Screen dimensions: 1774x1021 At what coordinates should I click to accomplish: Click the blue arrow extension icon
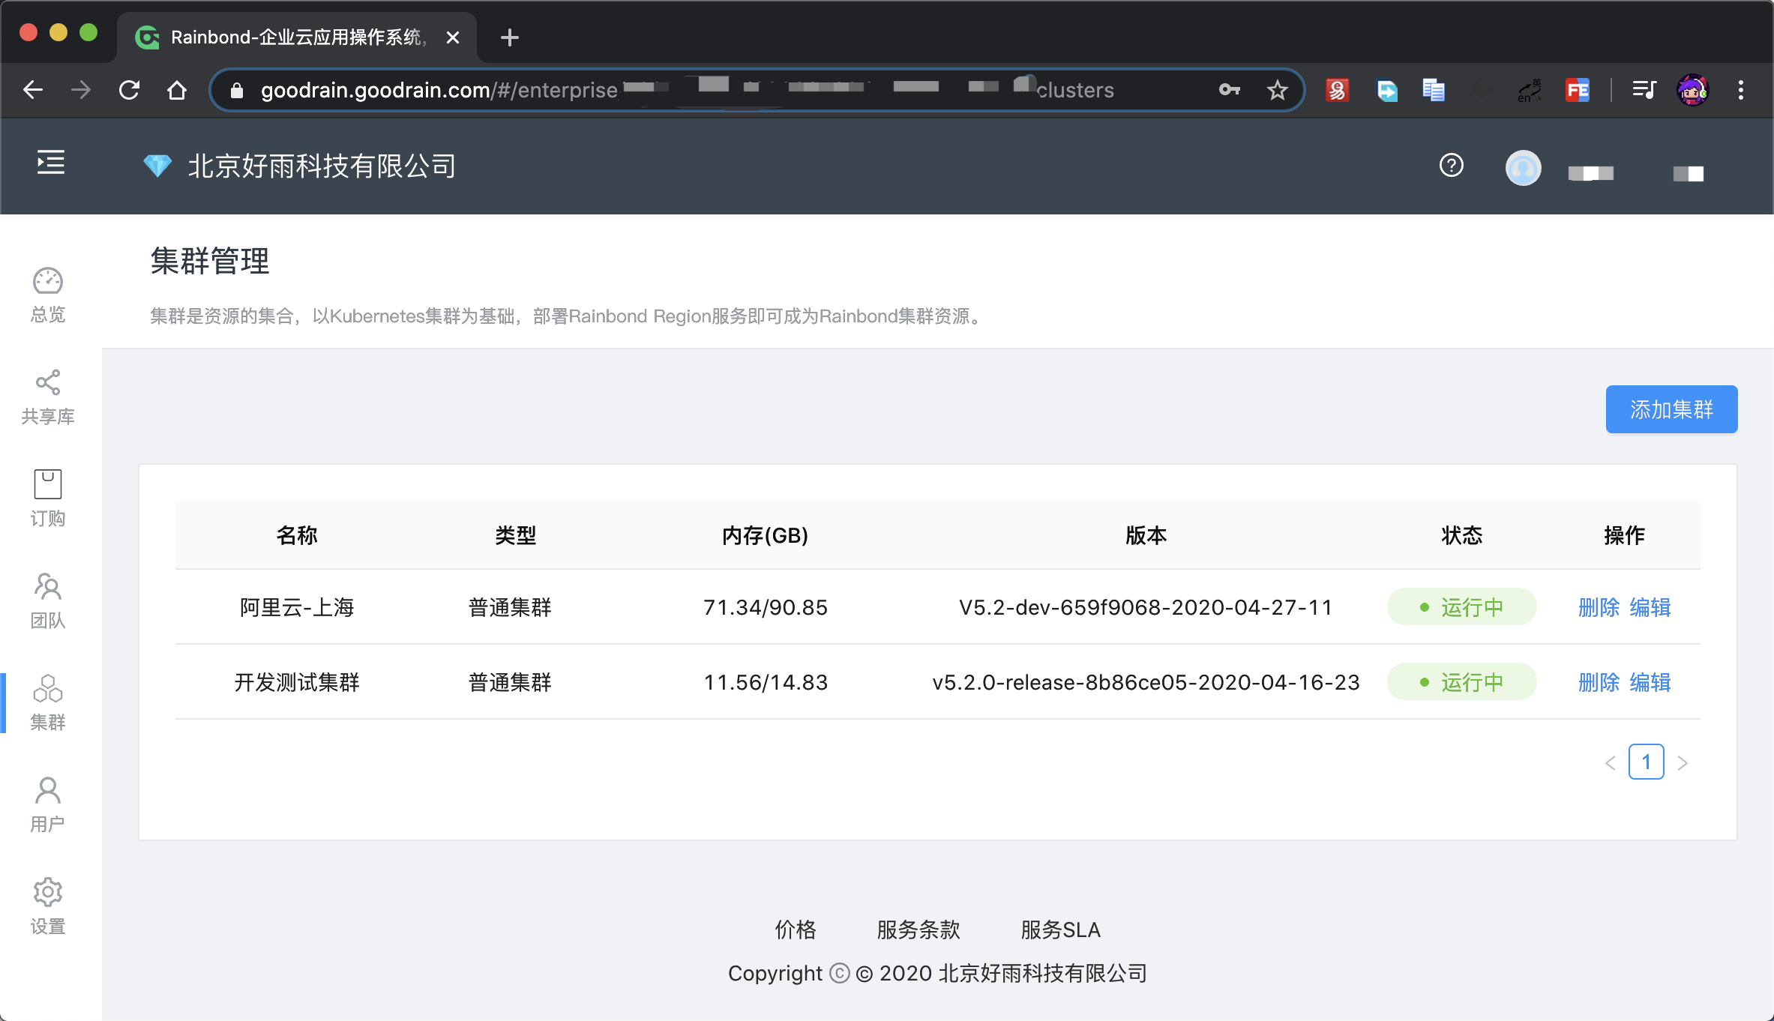(1387, 90)
